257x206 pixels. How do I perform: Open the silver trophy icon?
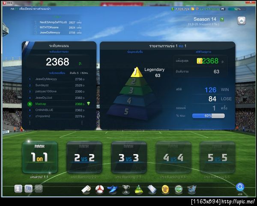[126, 189]
